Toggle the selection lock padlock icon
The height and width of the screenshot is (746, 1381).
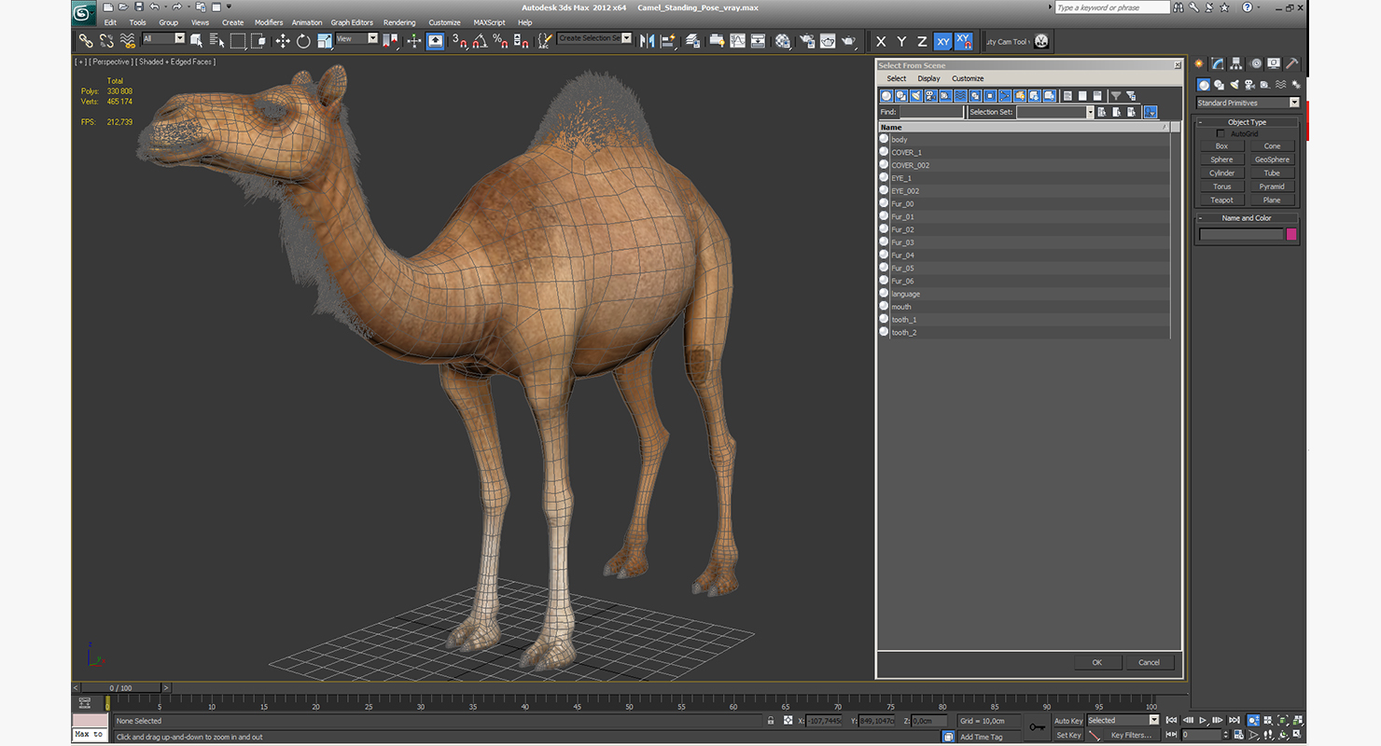[x=771, y=721]
